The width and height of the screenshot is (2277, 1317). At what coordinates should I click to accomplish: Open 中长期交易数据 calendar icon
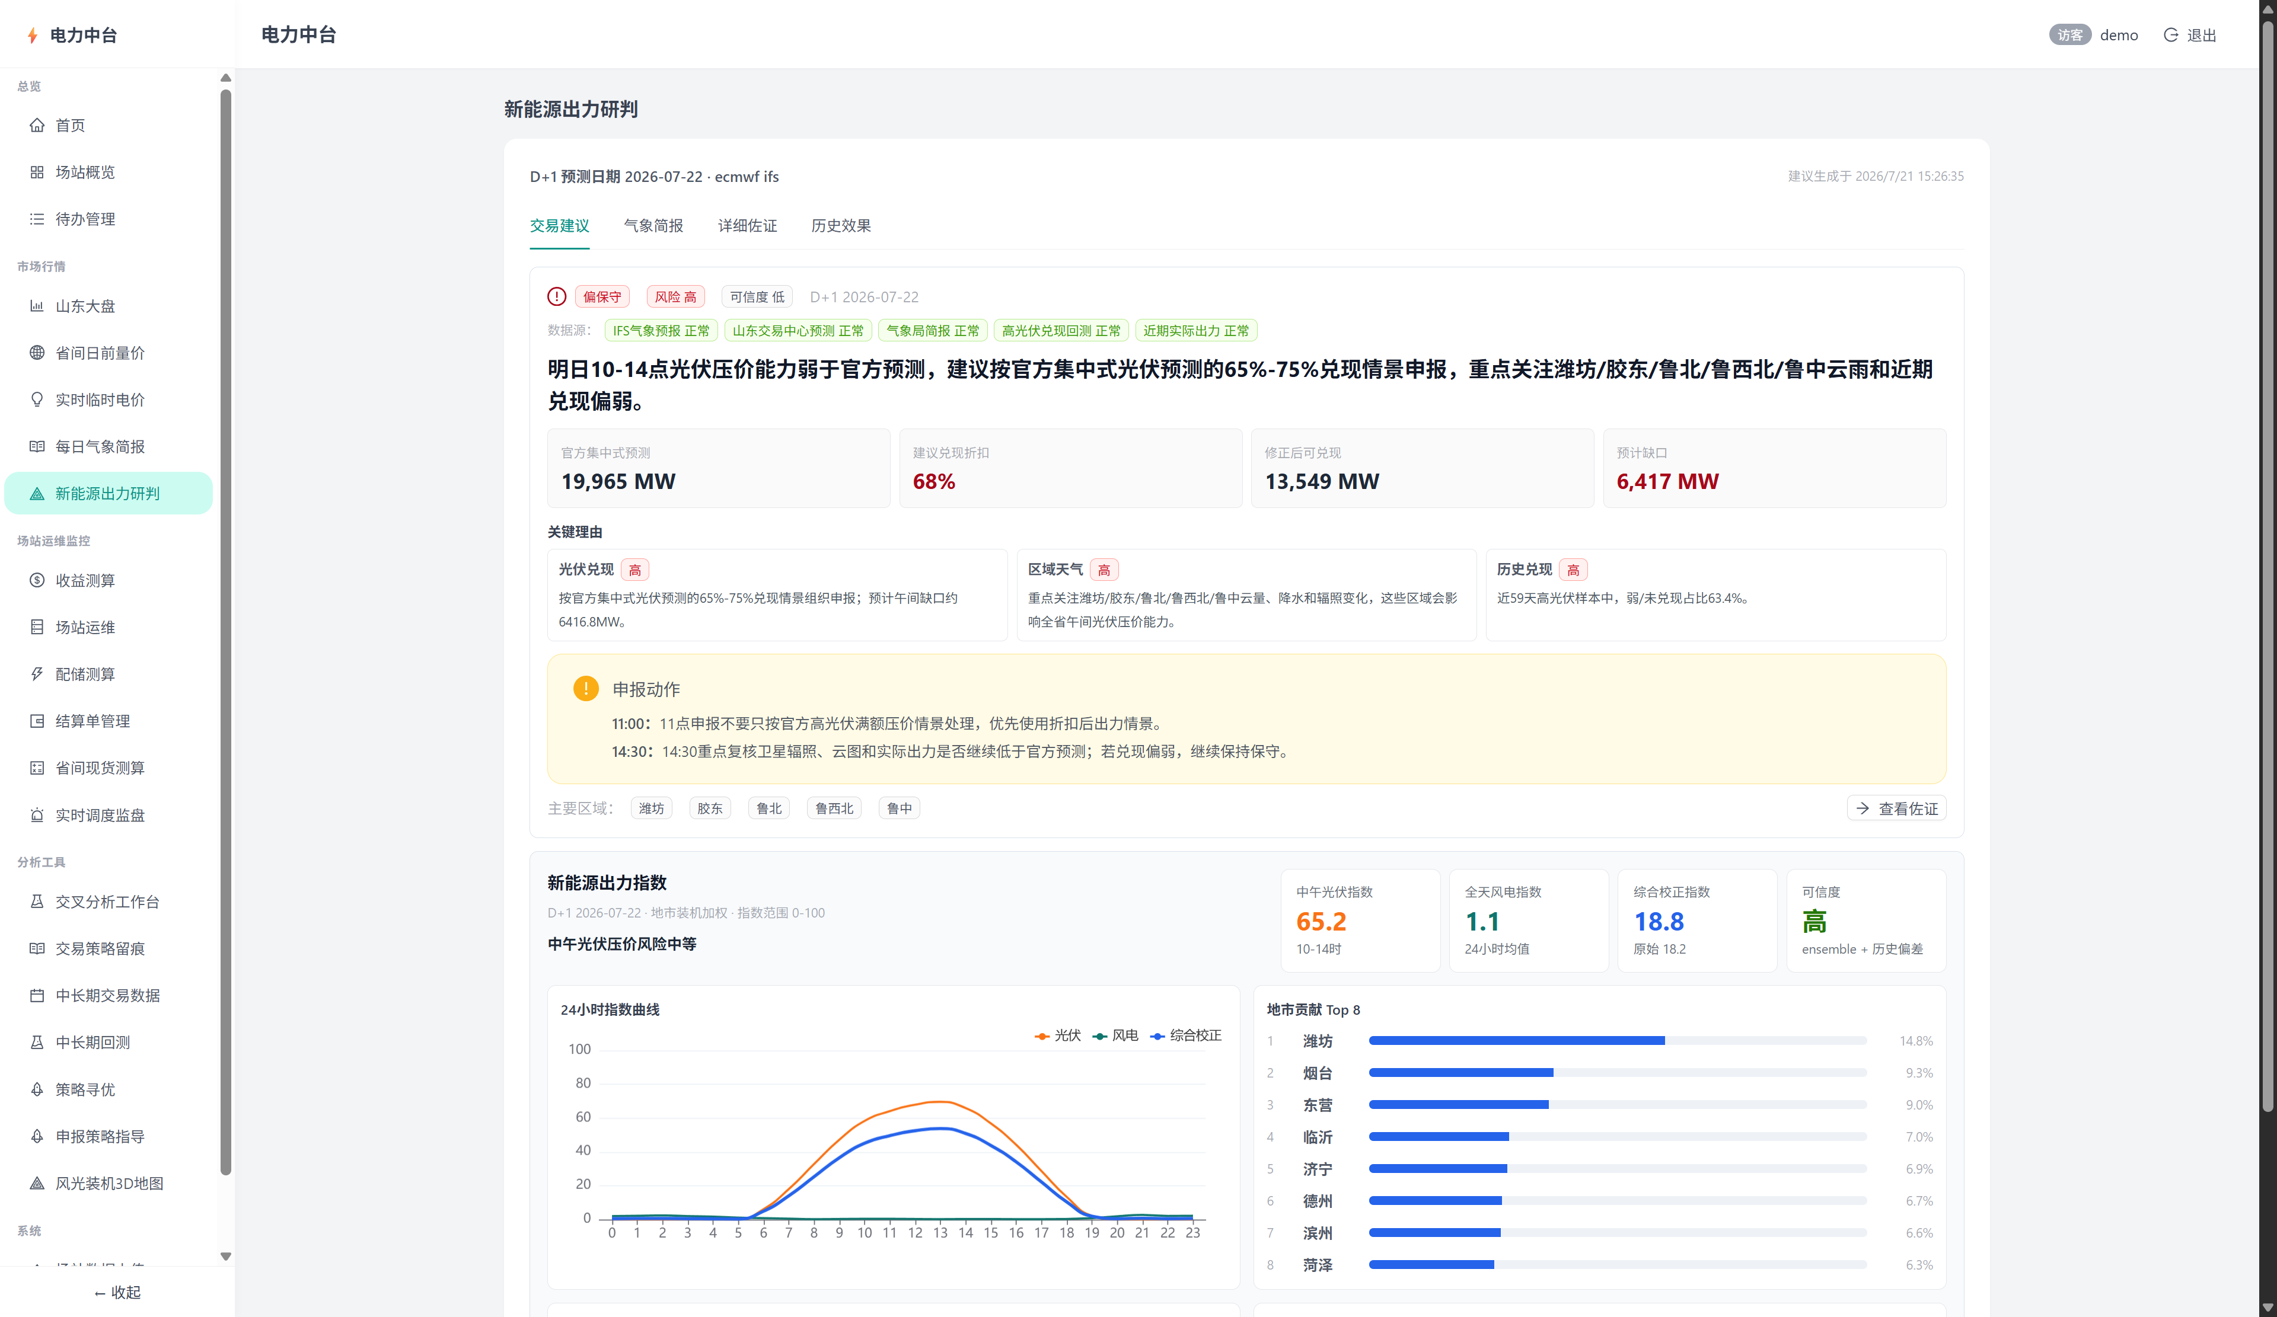coord(37,995)
